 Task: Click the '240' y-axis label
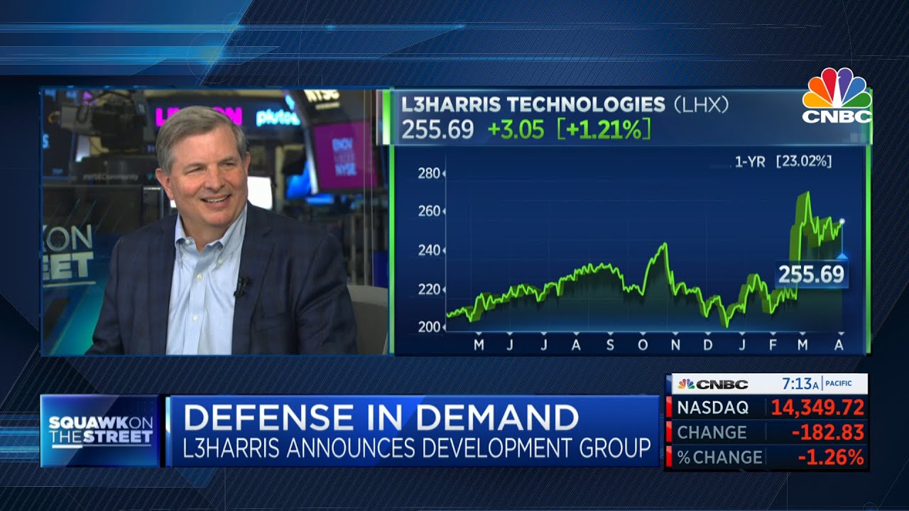click(x=429, y=251)
